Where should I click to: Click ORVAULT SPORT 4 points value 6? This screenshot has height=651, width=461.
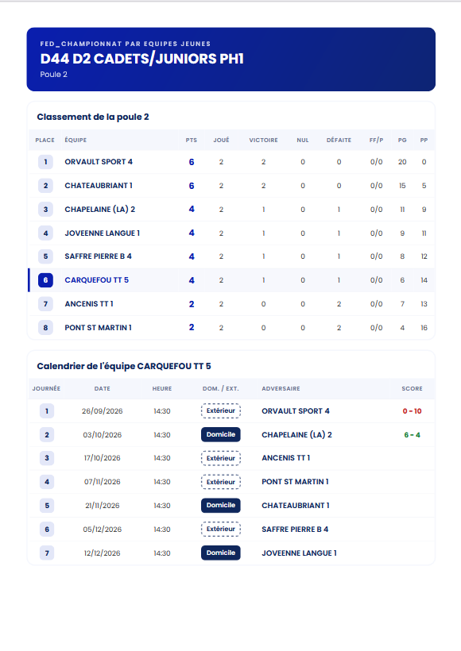[192, 162]
